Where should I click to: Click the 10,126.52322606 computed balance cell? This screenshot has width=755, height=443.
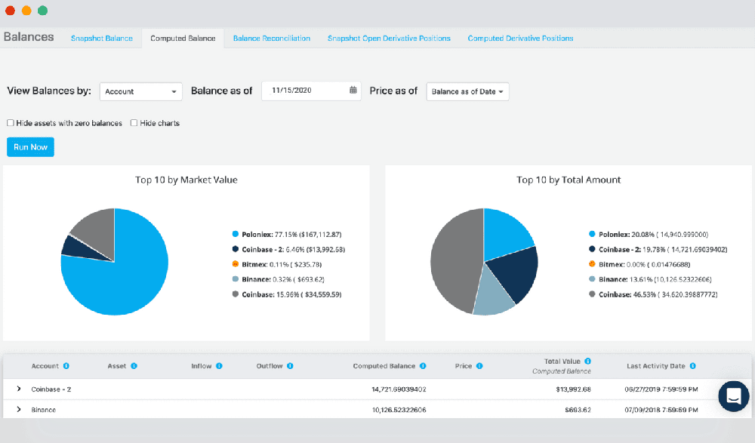pyautogui.click(x=399, y=410)
